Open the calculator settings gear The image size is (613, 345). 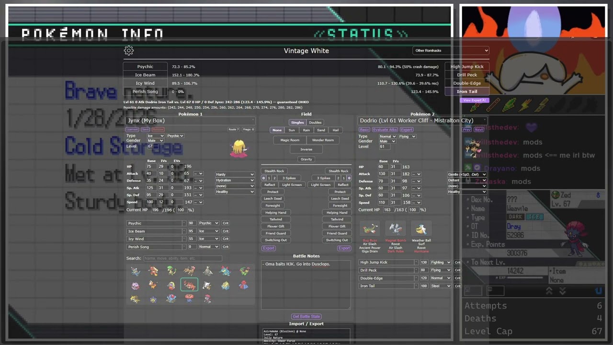click(x=128, y=50)
